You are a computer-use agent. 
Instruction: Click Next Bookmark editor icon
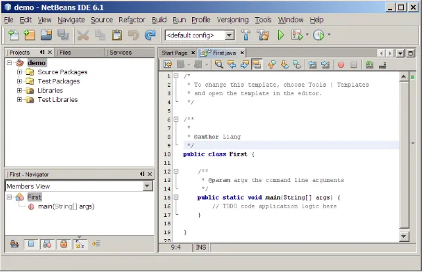pos(284,64)
